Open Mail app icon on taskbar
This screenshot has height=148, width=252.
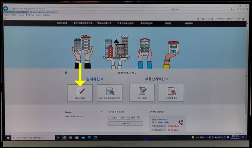click(x=83, y=138)
